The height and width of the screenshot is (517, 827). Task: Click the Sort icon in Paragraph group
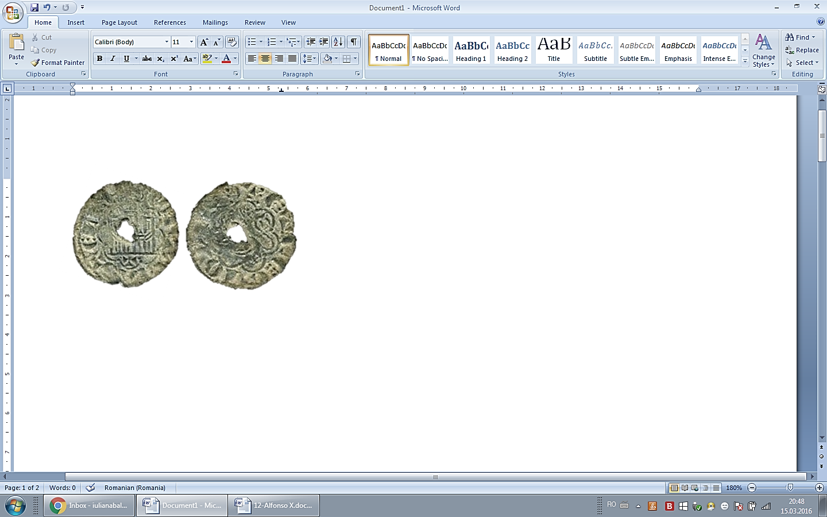(x=338, y=42)
